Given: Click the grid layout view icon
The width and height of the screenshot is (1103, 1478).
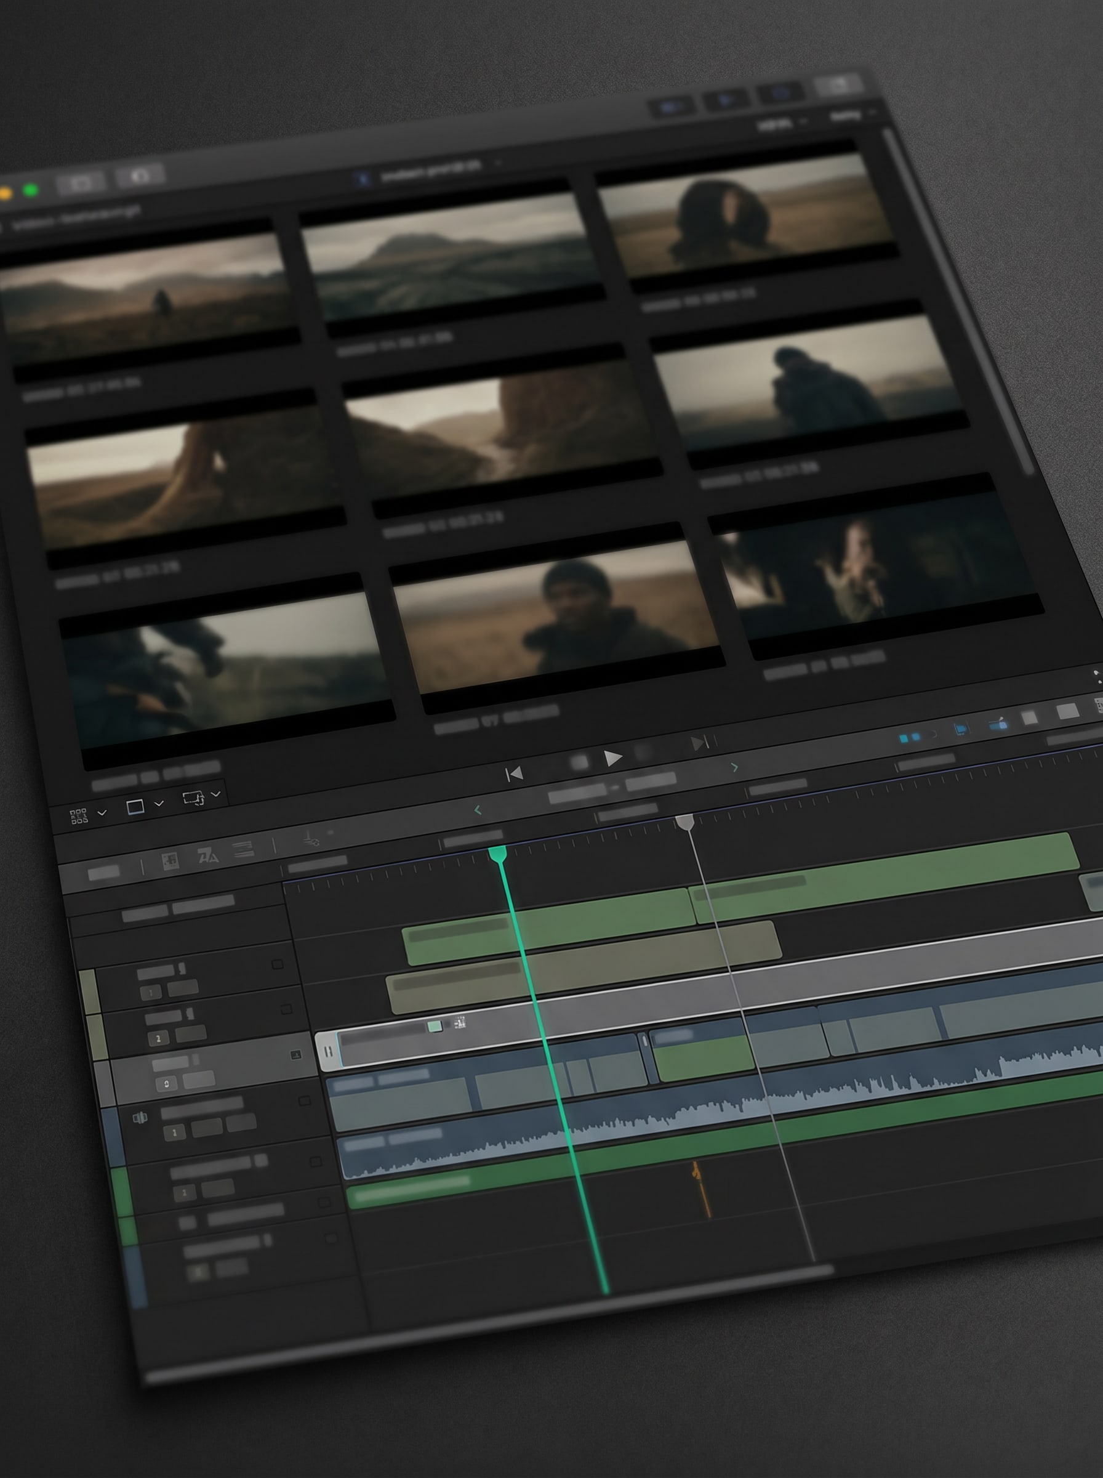Looking at the screenshot, I should point(78,816).
